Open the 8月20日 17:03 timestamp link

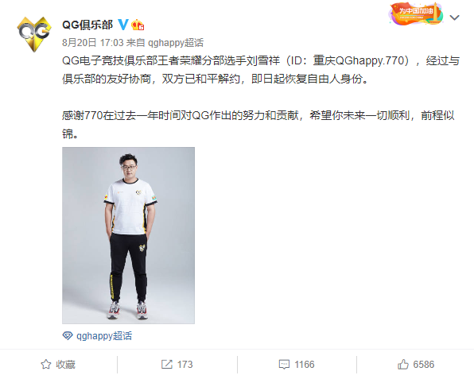[93, 43]
